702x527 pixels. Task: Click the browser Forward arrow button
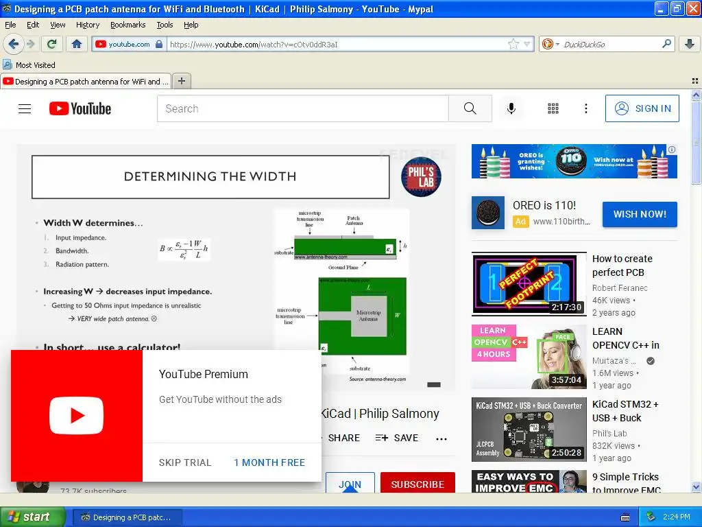coord(30,44)
